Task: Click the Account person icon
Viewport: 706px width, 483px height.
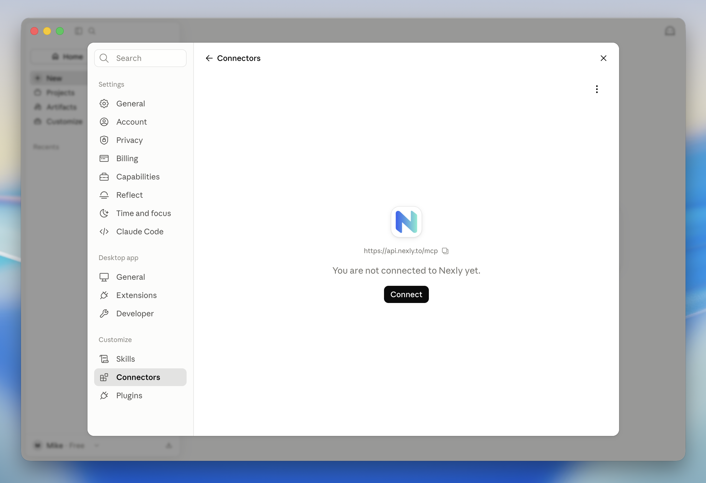Action: 104,122
